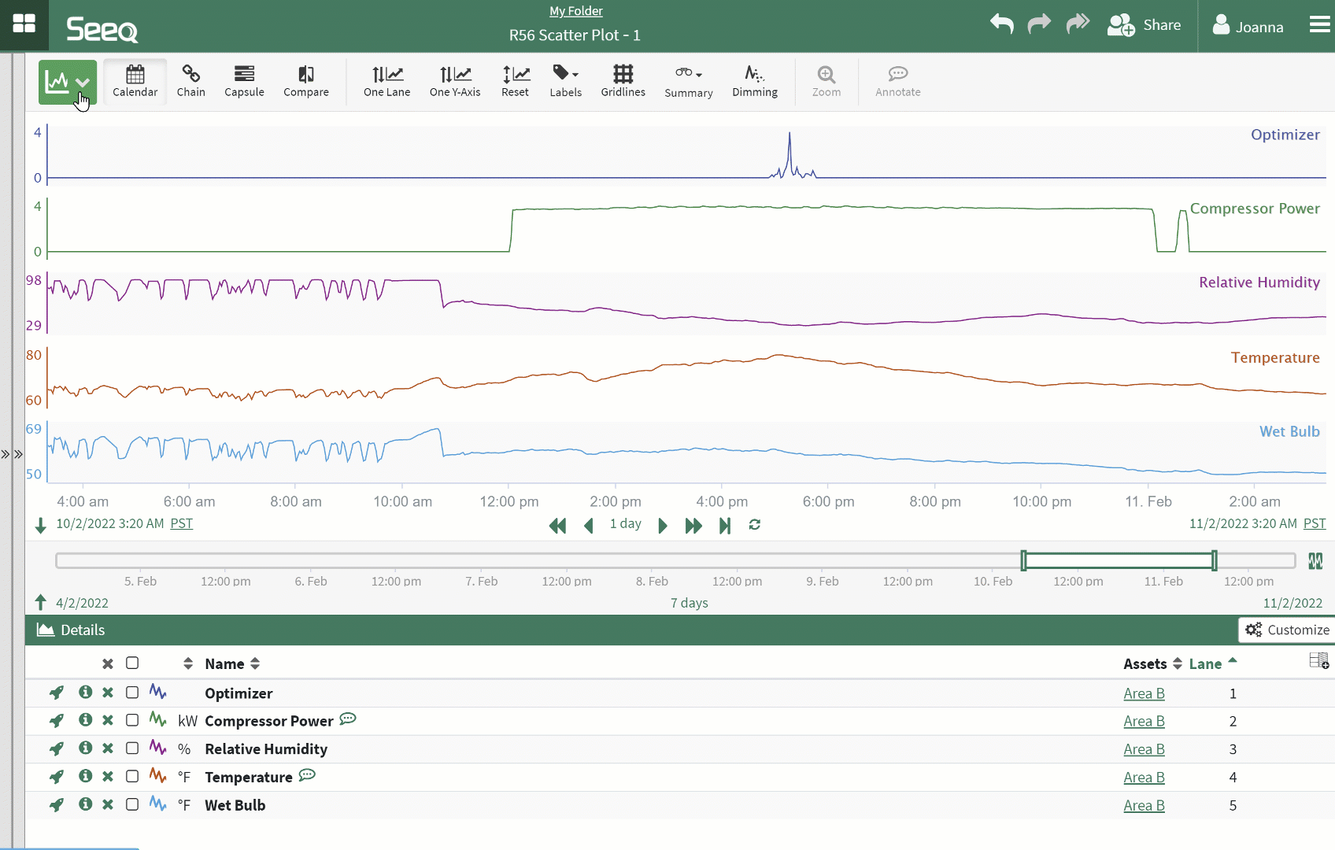Tick the Relative Humidity checkbox

(132, 748)
